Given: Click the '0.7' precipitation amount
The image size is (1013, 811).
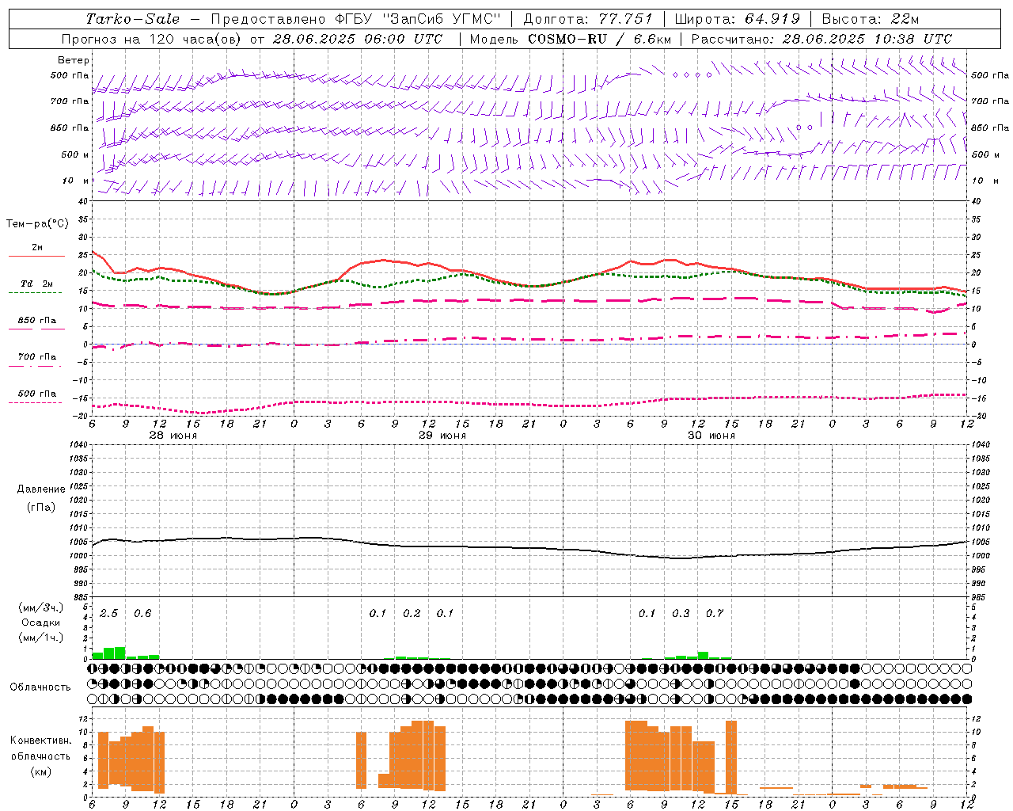Looking at the screenshot, I should 715,614.
